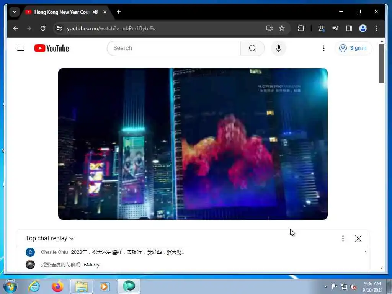Open YouTube settings three-dot menu
The image size is (392, 294).
(324, 48)
